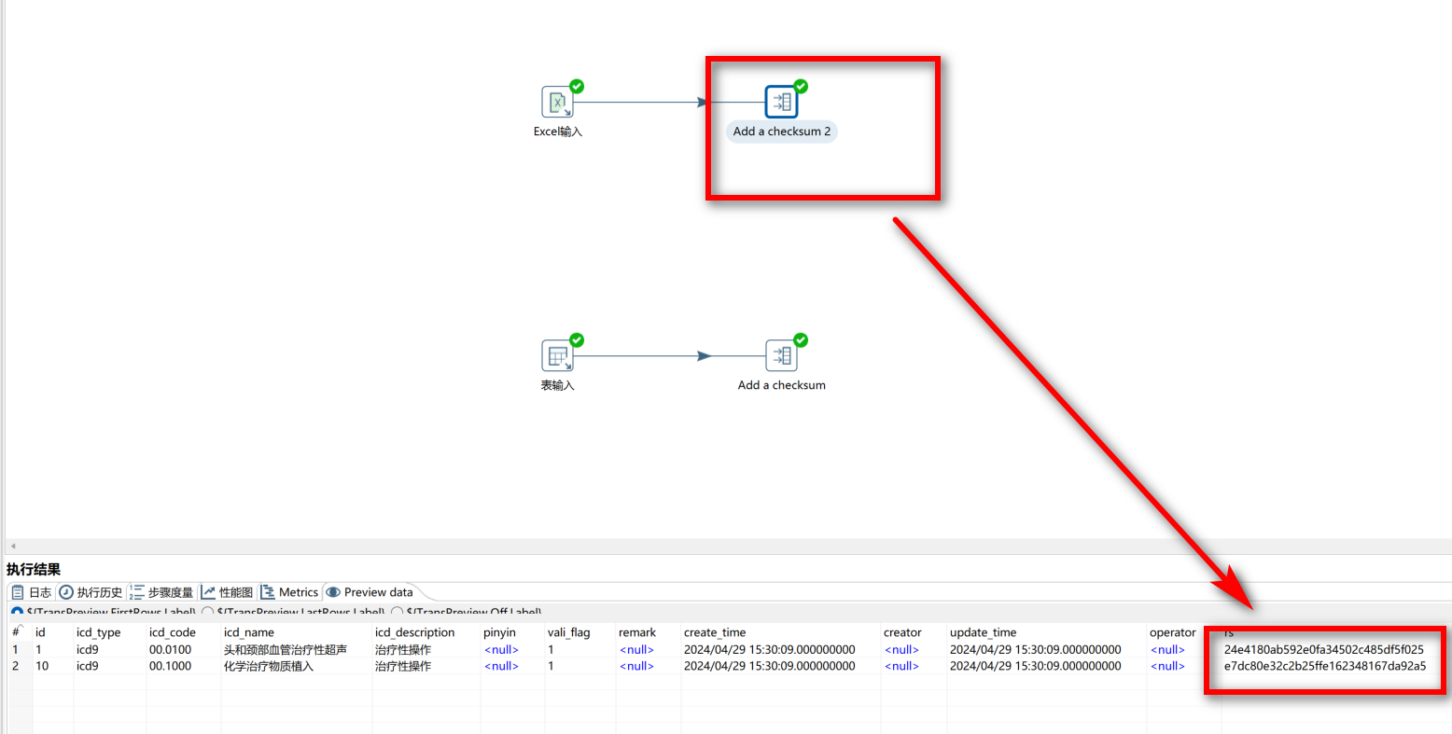Select the 表输入 step icon on canvas

tap(558, 354)
